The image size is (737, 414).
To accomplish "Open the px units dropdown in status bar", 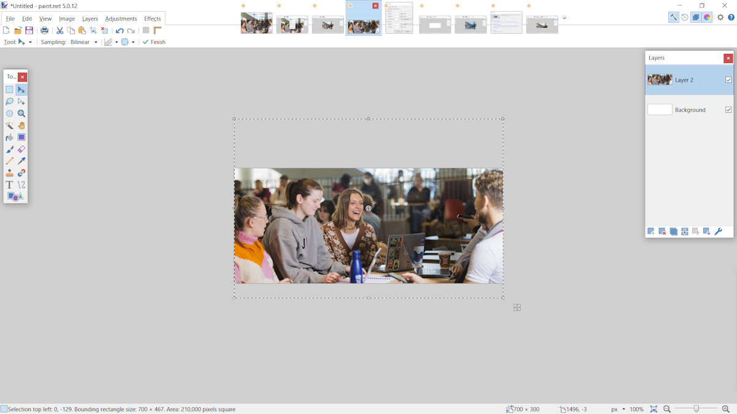I will pyautogui.click(x=618, y=409).
